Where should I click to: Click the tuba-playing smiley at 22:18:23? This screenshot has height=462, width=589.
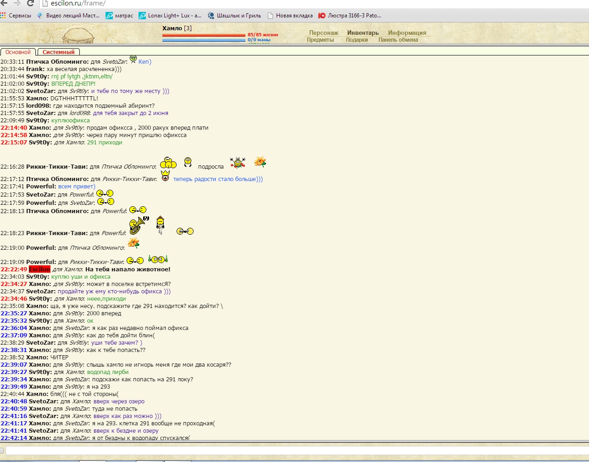139,225
